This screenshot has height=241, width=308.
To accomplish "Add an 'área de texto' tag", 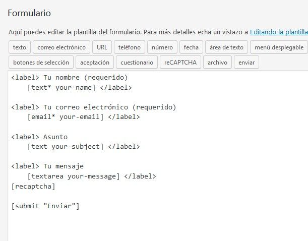I will click(x=226, y=47).
